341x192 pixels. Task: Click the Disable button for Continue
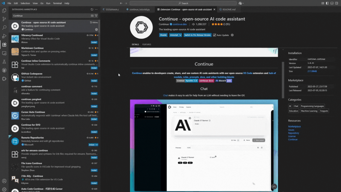163,35
